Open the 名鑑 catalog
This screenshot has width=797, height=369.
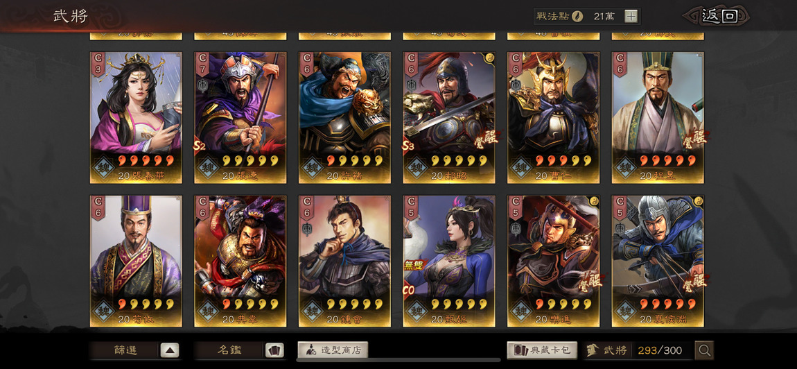coord(229,350)
